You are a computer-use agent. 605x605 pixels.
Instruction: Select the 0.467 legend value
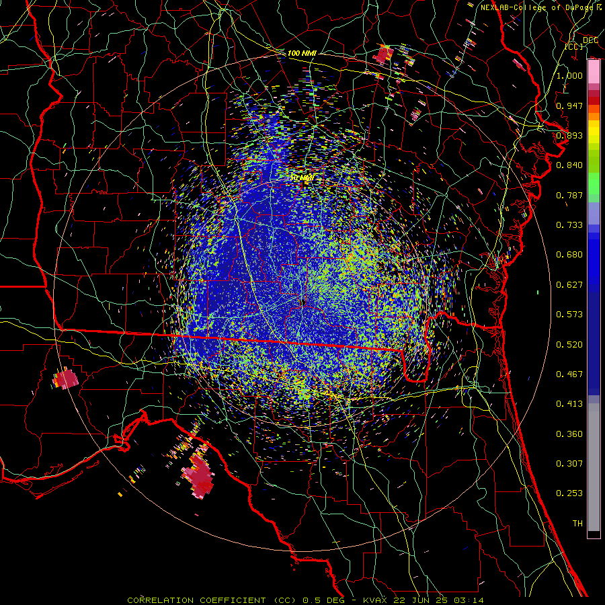(x=569, y=374)
